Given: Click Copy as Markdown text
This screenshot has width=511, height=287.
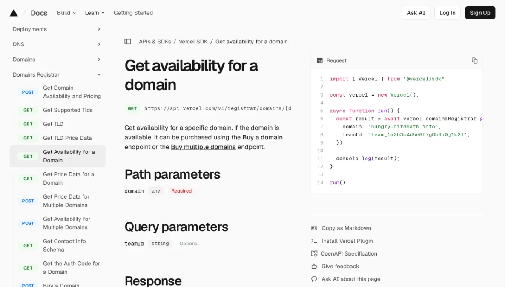Looking at the screenshot, I should click(346, 228).
